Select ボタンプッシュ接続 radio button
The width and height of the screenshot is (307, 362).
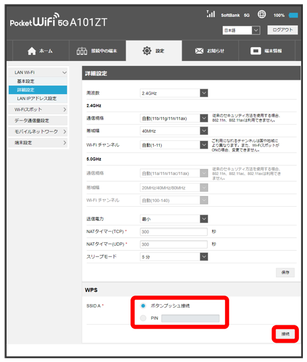[143, 306]
